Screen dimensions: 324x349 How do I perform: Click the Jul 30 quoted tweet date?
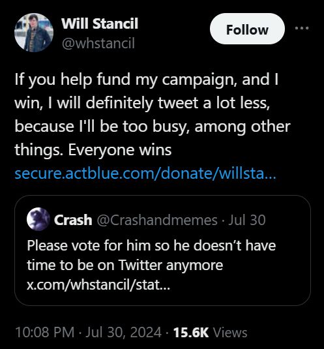pyautogui.click(x=247, y=220)
